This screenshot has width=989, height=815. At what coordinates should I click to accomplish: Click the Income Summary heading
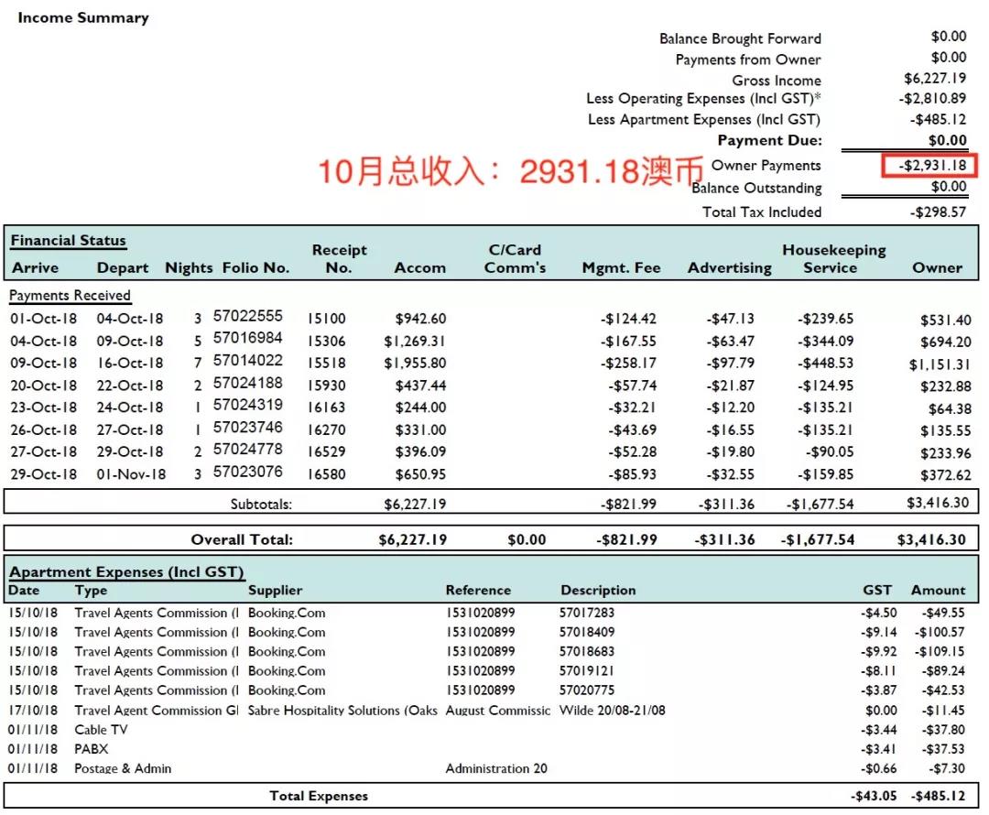click(x=82, y=17)
